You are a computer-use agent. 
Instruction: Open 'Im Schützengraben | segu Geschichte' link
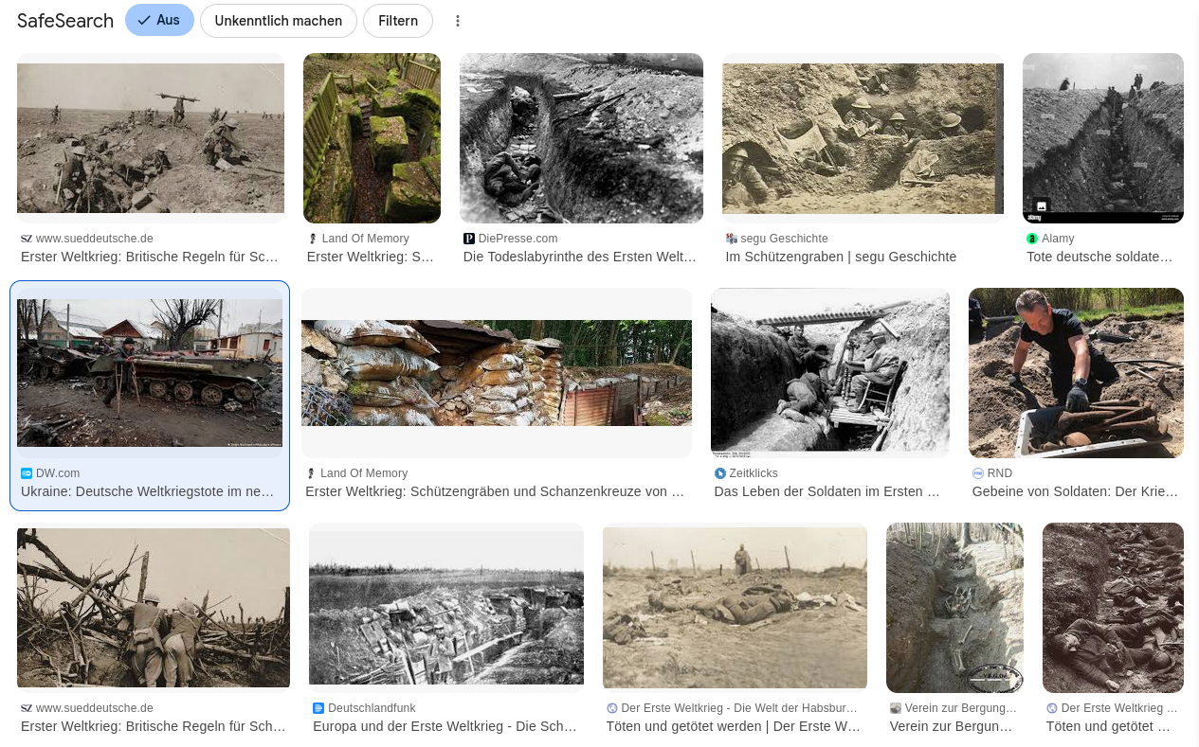pyautogui.click(x=841, y=257)
